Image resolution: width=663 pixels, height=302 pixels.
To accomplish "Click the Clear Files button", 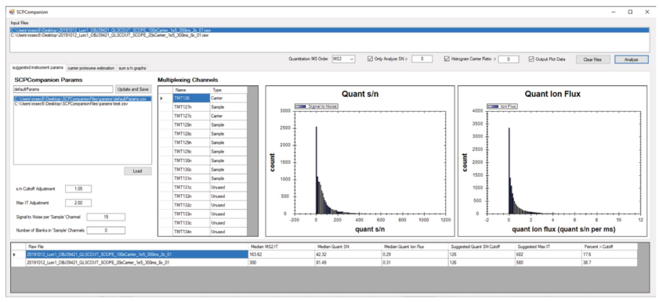I will coord(592,59).
